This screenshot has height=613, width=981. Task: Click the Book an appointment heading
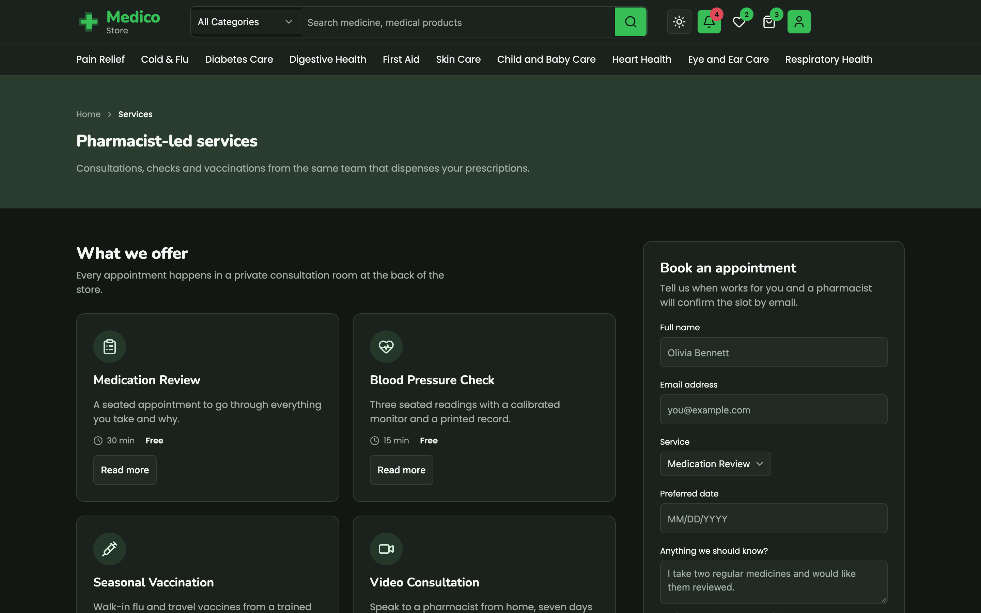728,268
